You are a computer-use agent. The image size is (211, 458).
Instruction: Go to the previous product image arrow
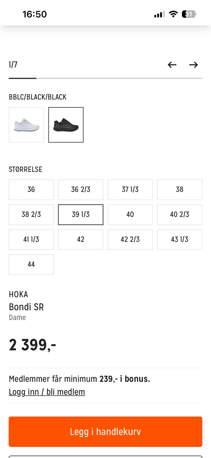[172, 65]
